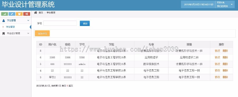Click the blue pencil shortcut button
The height and width of the screenshot is (97, 238).
tap(12, 14)
